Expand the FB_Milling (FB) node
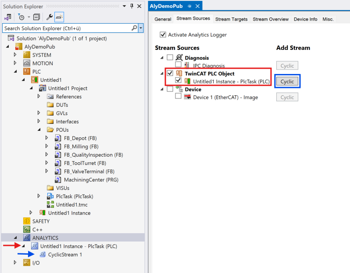Screen dimensions: 350x273 47,147
